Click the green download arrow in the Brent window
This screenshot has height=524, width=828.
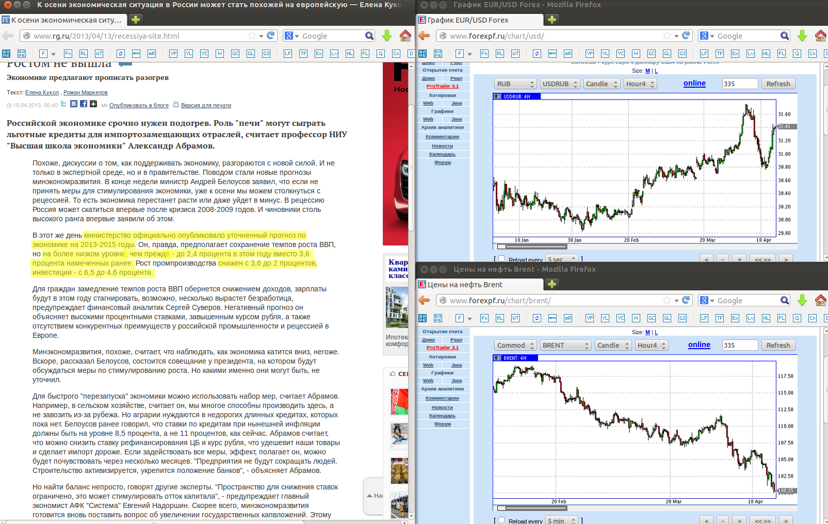[x=802, y=300]
